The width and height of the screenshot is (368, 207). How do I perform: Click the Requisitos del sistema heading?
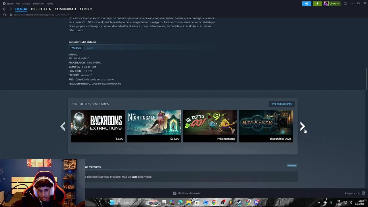point(83,42)
